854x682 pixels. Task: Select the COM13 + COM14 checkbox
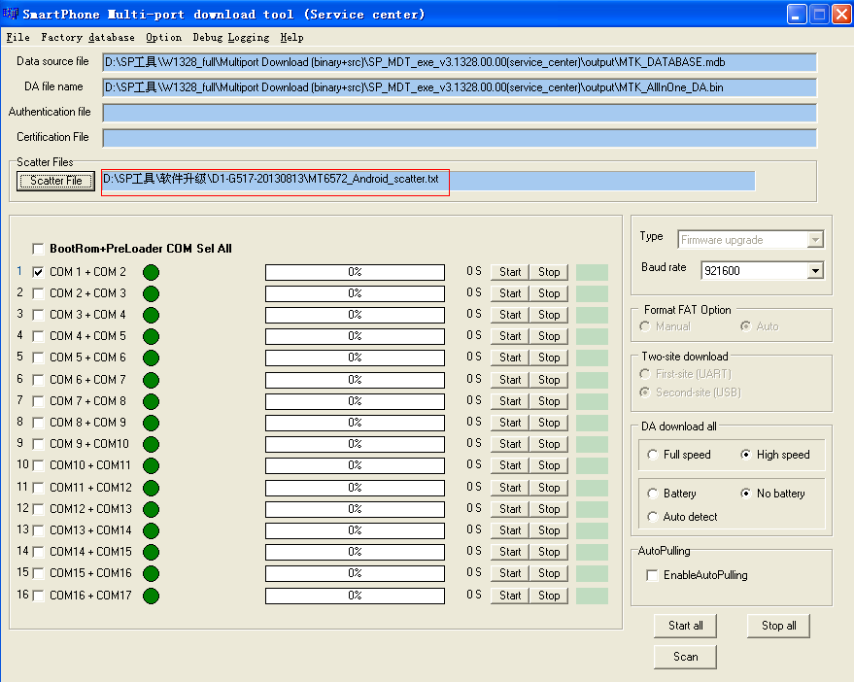click(x=38, y=530)
